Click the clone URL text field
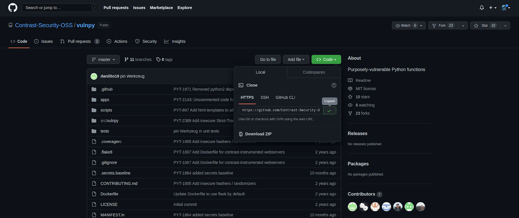Viewport: 519px width, 218px height. coord(281,110)
